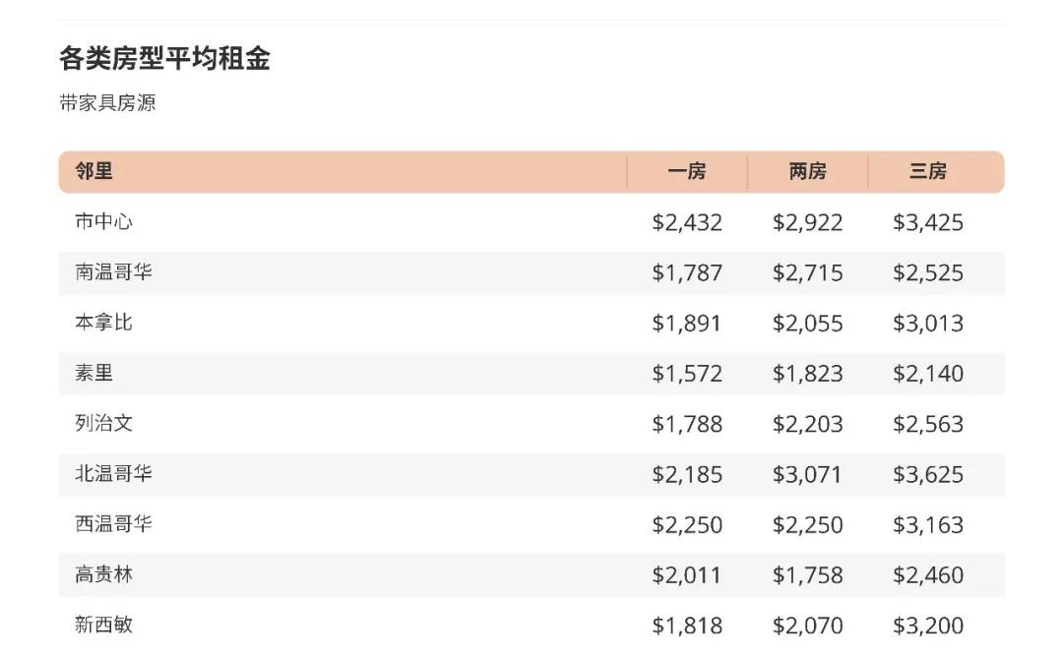Viewport: 1063px width, 656px height.
Task: Click the $1,572 one-bedroom price for 素里
Action: click(x=687, y=374)
